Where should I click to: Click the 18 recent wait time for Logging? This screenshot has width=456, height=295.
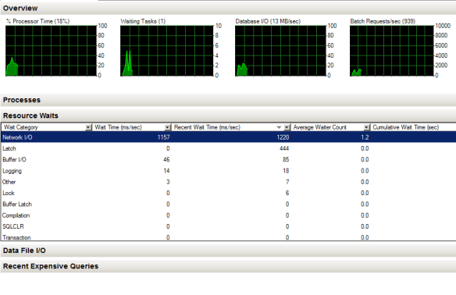[286, 171]
